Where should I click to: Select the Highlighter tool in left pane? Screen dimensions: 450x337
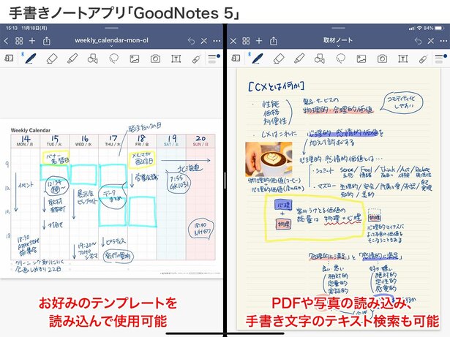coord(72,58)
